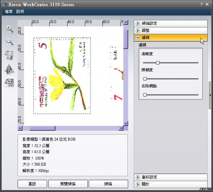Viewport: 213px width, 192px height.
Task: Click the 重設 button
Action: click(x=32, y=184)
